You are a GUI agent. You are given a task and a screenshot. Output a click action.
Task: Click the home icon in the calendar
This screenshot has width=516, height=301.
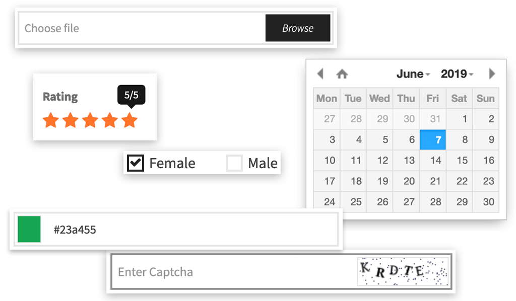tap(343, 73)
